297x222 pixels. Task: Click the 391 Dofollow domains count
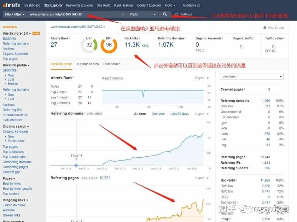[x=267, y=106]
